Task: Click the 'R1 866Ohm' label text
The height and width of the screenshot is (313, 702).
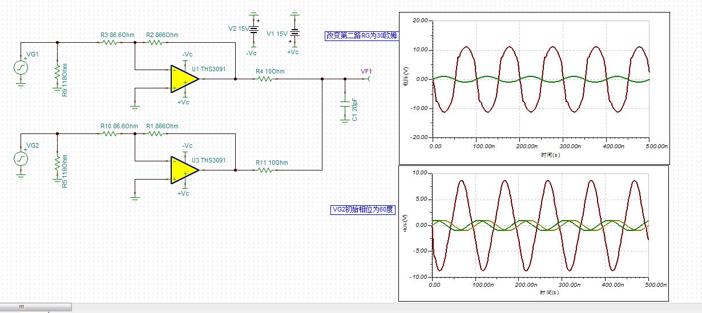Action: point(162,126)
